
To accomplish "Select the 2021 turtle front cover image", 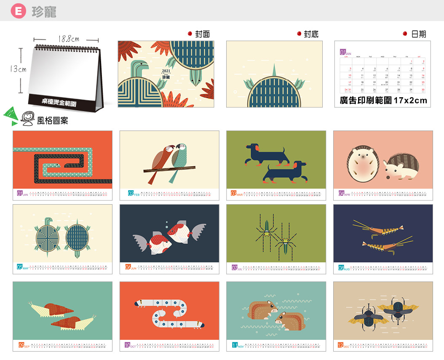I will tap(166, 74).
